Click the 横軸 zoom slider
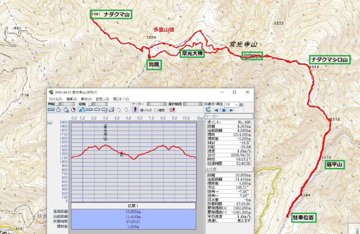Viewport: 360px width, 234px height. [x=67, y=104]
